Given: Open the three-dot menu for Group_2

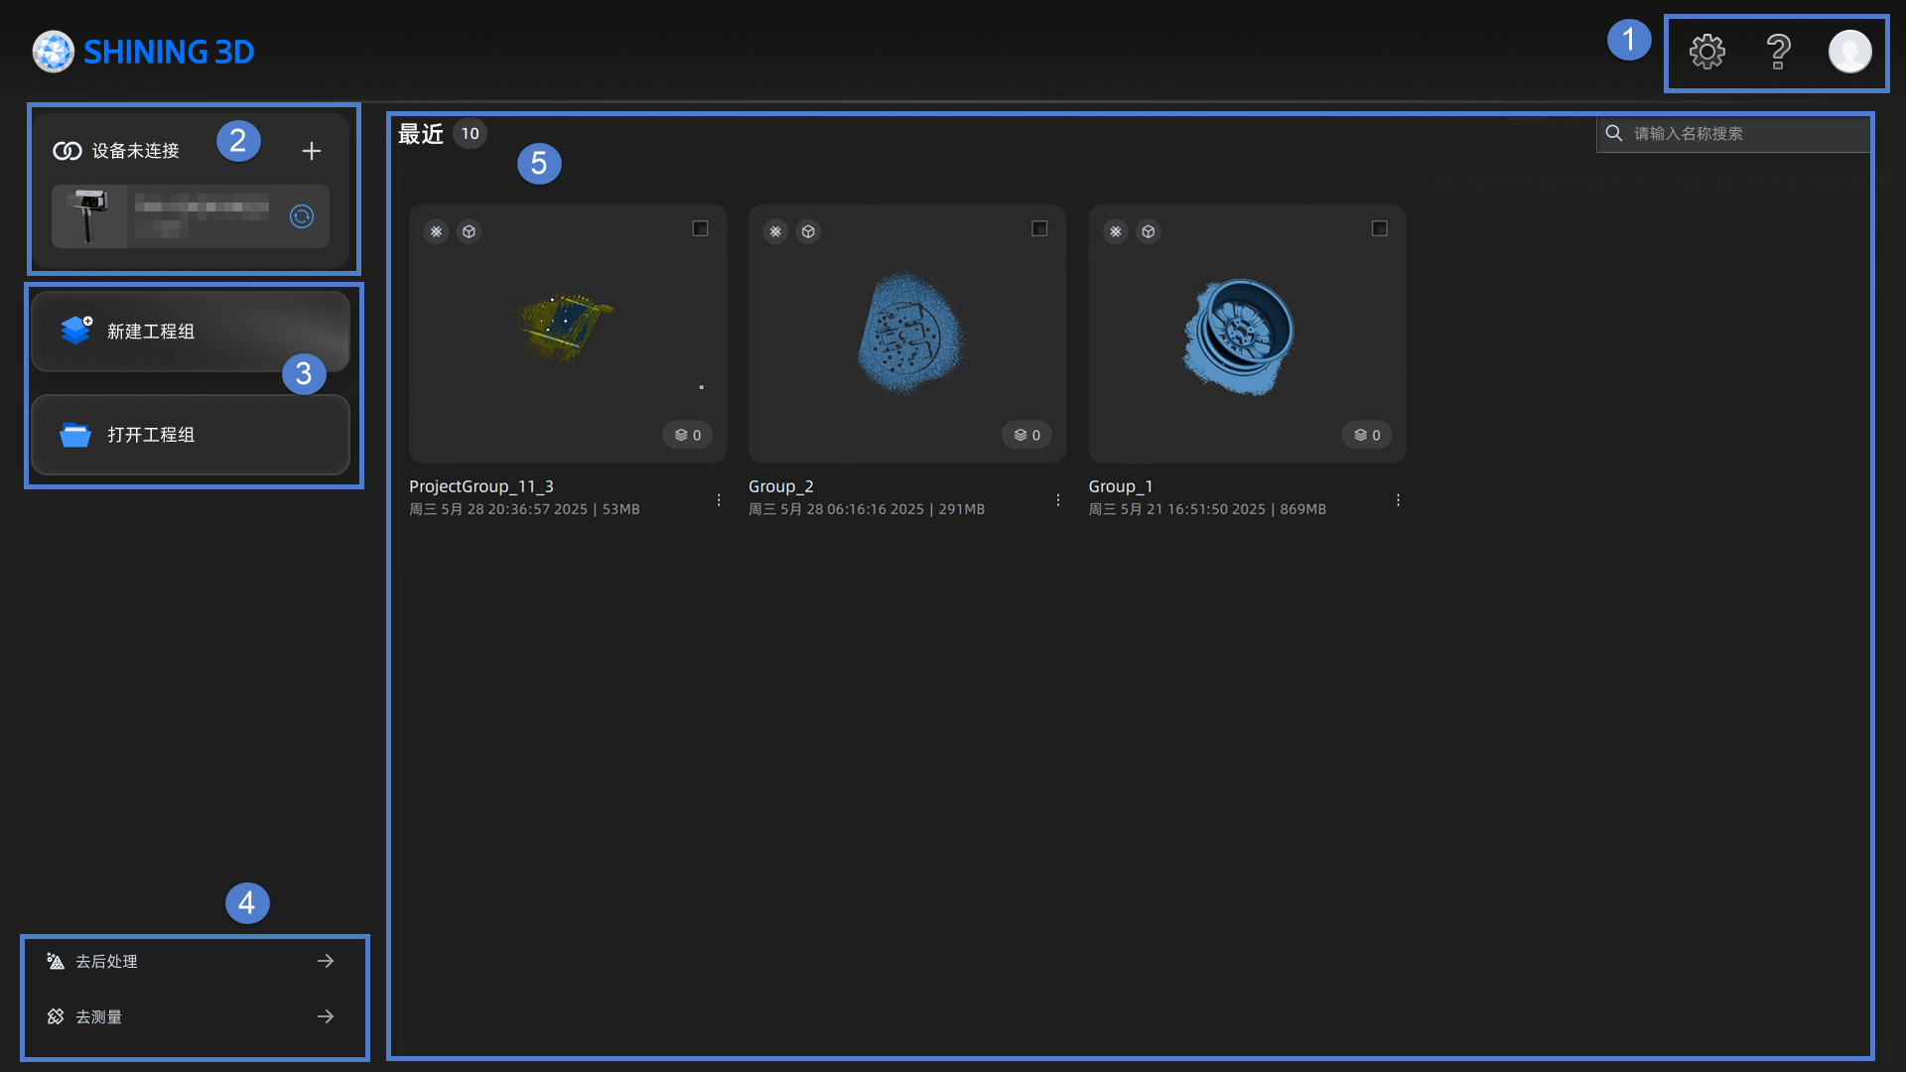Looking at the screenshot, I should (1058, 500).
